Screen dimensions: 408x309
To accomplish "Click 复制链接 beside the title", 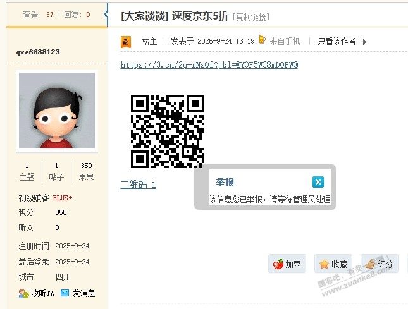I will pyautogui.click(x=251, y=17).
